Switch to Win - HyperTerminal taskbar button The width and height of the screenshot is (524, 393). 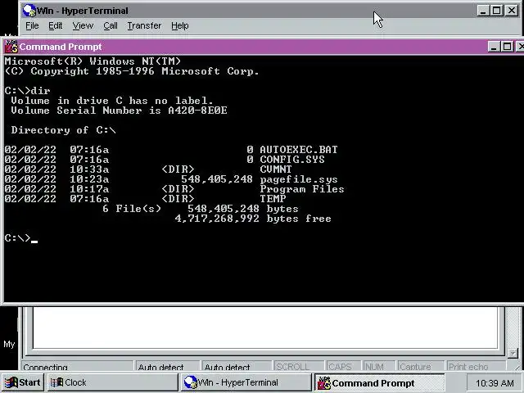coord(246,382)
